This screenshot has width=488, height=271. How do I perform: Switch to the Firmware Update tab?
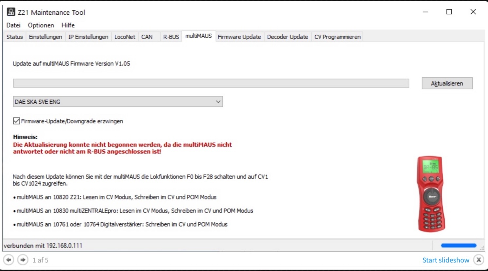coord(239,37)
